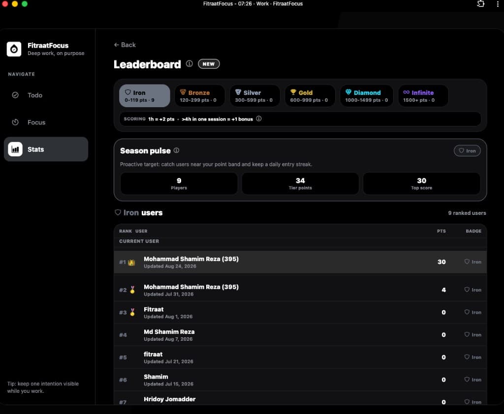The width and height of the screenshot is (504, 414).
Task: Click the medal icon on rank #2
Action: 132,290
